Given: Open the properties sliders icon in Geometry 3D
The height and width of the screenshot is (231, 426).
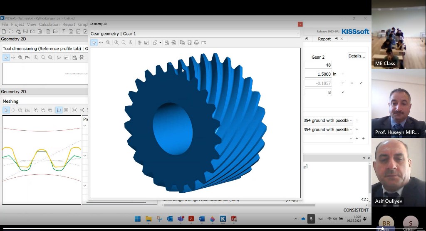Looking at the screenshot, I should pyautogui.click(x=139, y=42).
